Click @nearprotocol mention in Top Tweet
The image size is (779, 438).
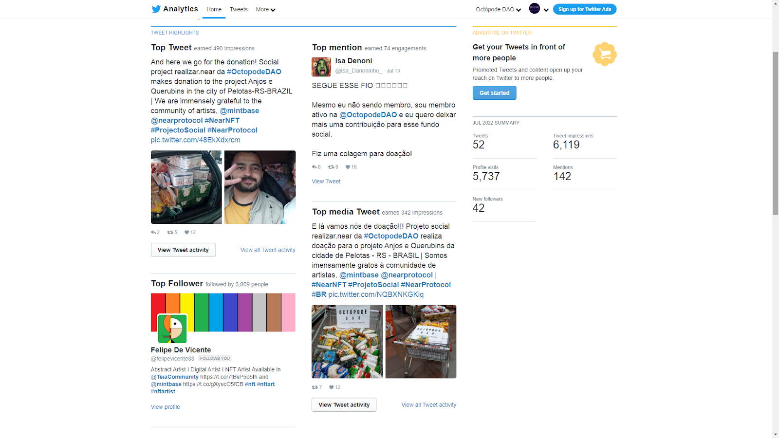[x=177, y=120]
